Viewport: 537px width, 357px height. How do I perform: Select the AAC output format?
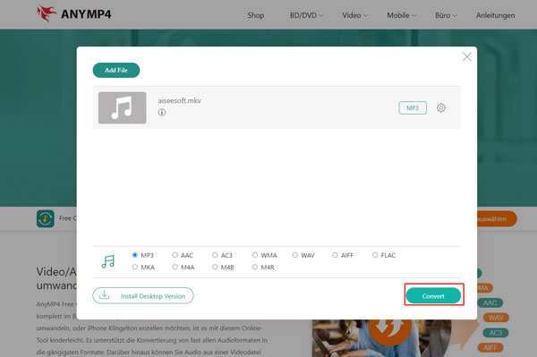[175, 255]
